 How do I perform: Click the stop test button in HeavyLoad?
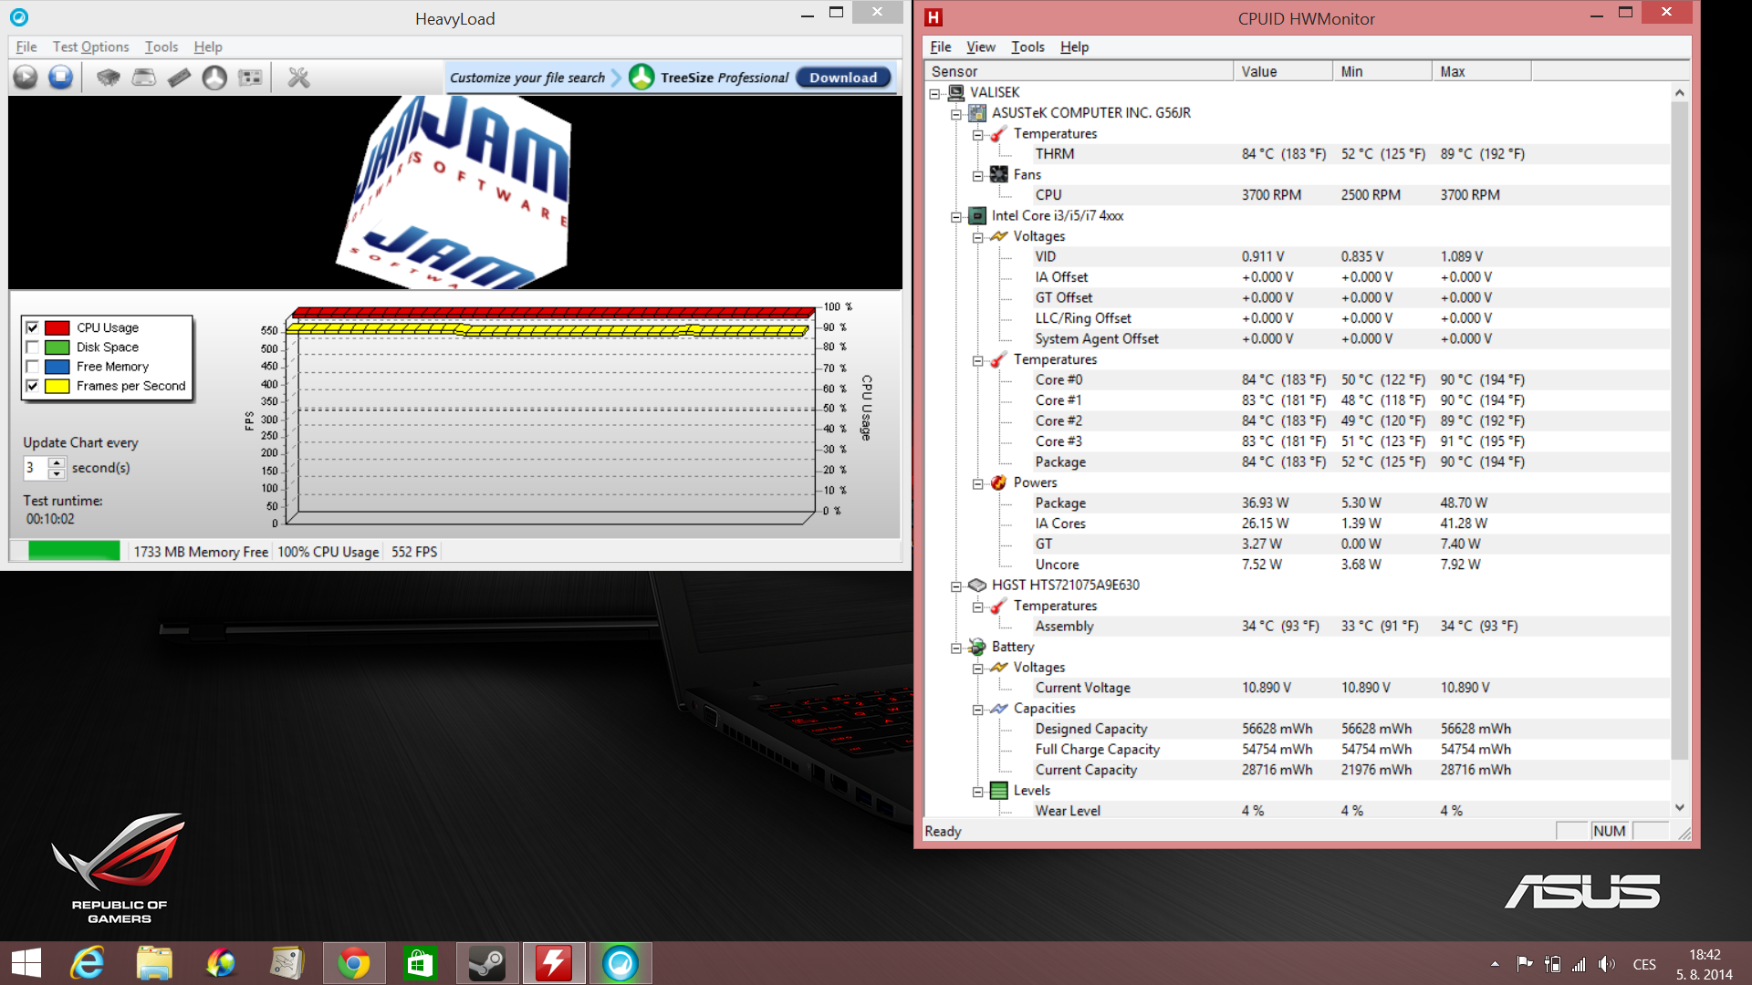60,78
